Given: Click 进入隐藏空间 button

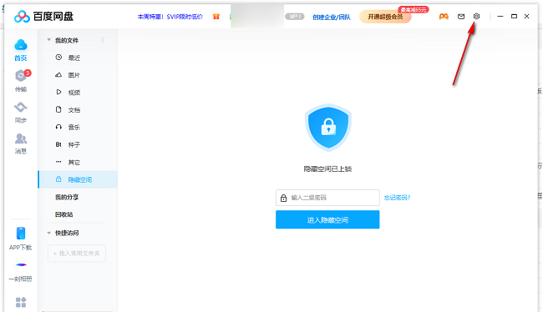Looking at the screenshot, I should point(327,219).
